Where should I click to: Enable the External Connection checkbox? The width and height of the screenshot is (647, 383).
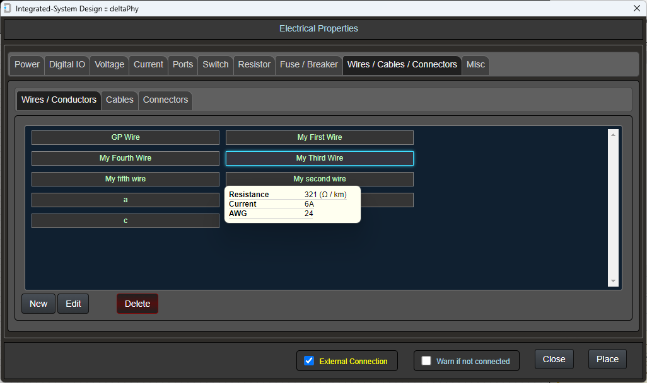point(309,361)
